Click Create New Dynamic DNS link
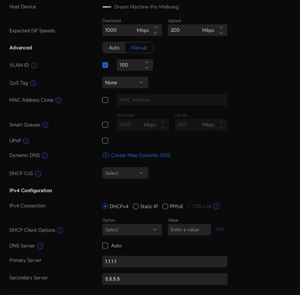 click(x=137, y=155)
